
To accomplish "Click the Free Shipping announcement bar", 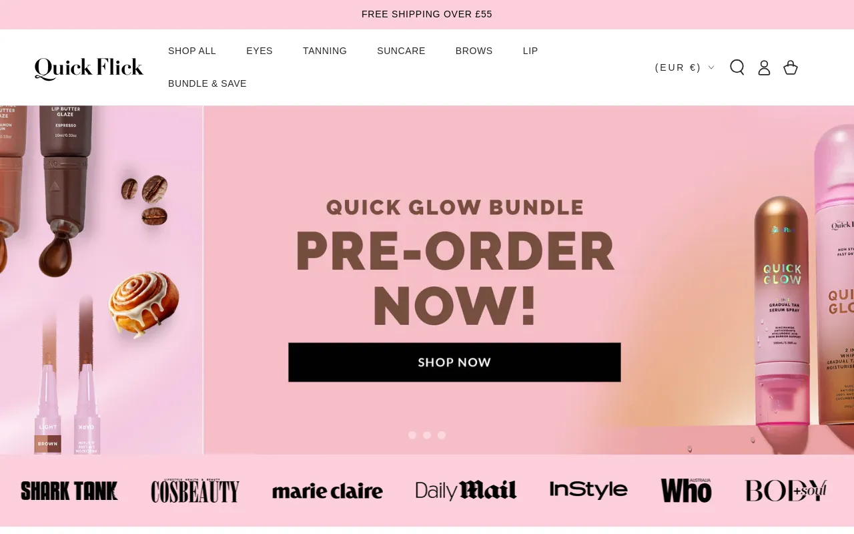I will (427, 14).
